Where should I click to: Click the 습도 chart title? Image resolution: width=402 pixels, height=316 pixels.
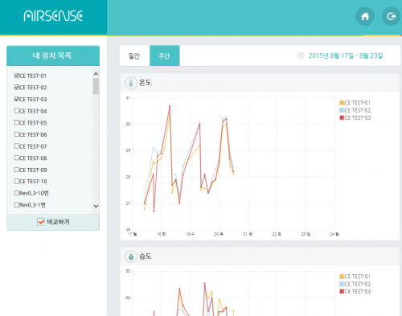click(x=146, y=256)
